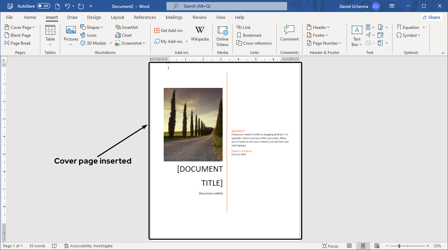Enable Web Layout view in status bar
This screenshot has width=448, height=250.
(x=377, y=246)
